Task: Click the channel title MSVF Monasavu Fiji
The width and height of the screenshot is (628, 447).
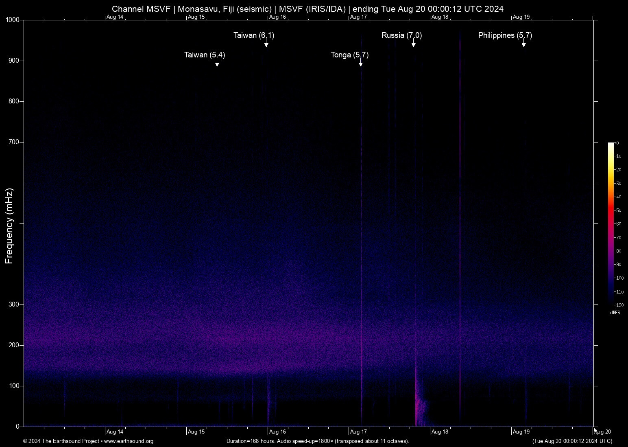Action: click(308, 9)
